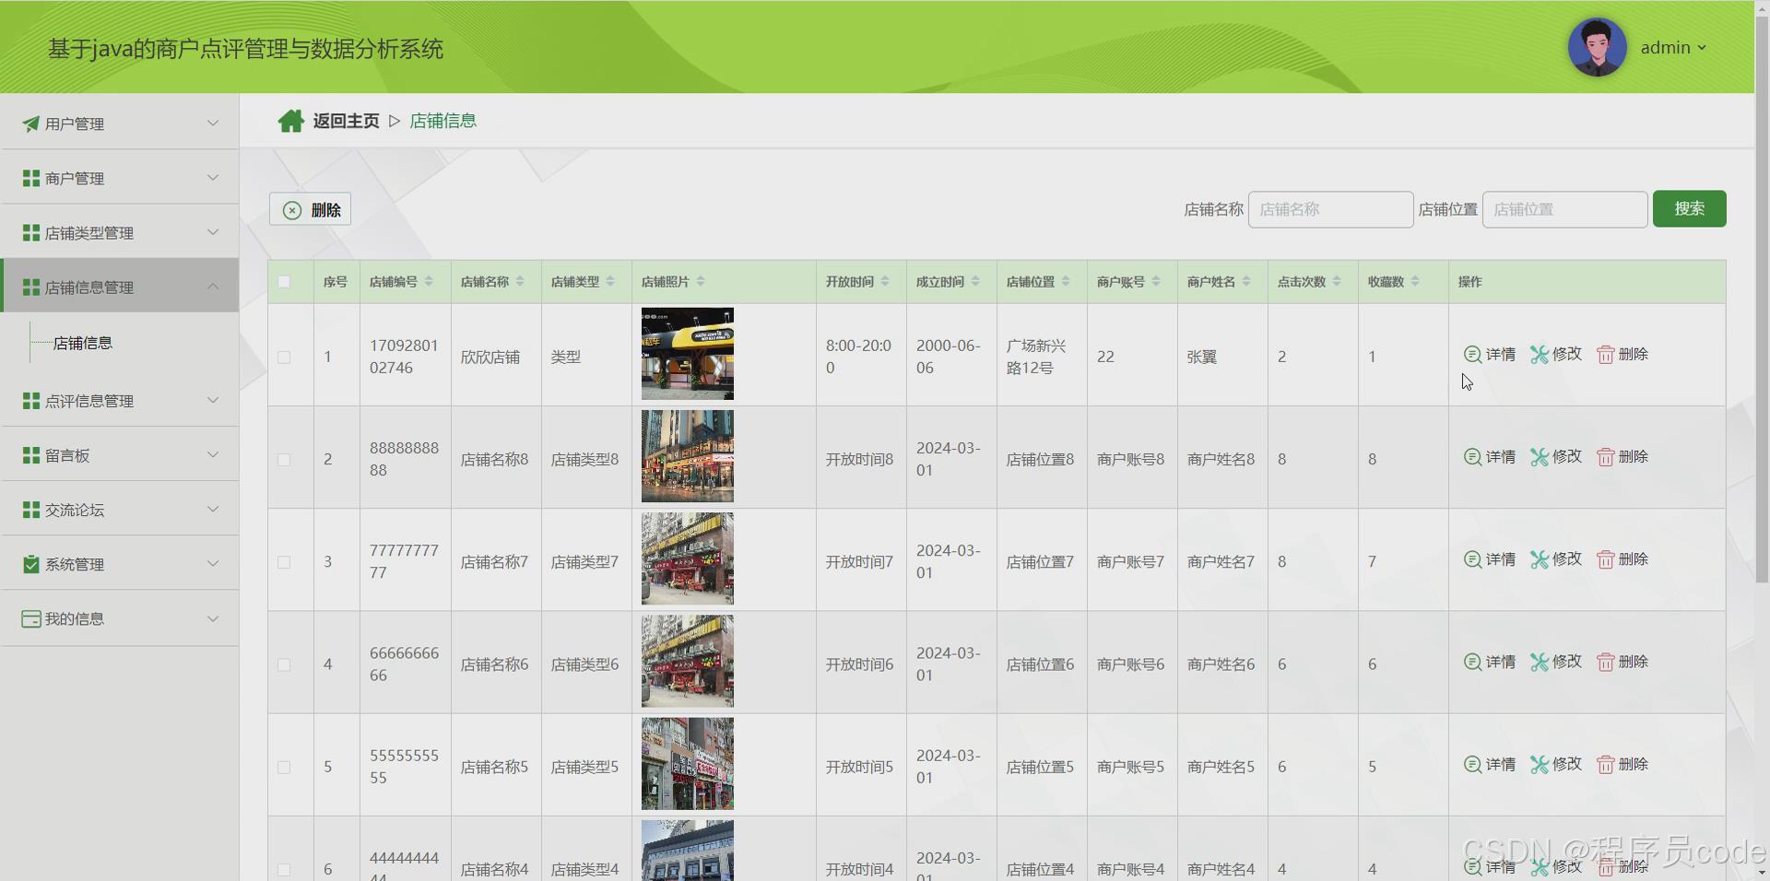Click the 修改 wrench icon for 店铺名称8
The width and height of the screenshot is (1770, 881).
click(1540, 457)
